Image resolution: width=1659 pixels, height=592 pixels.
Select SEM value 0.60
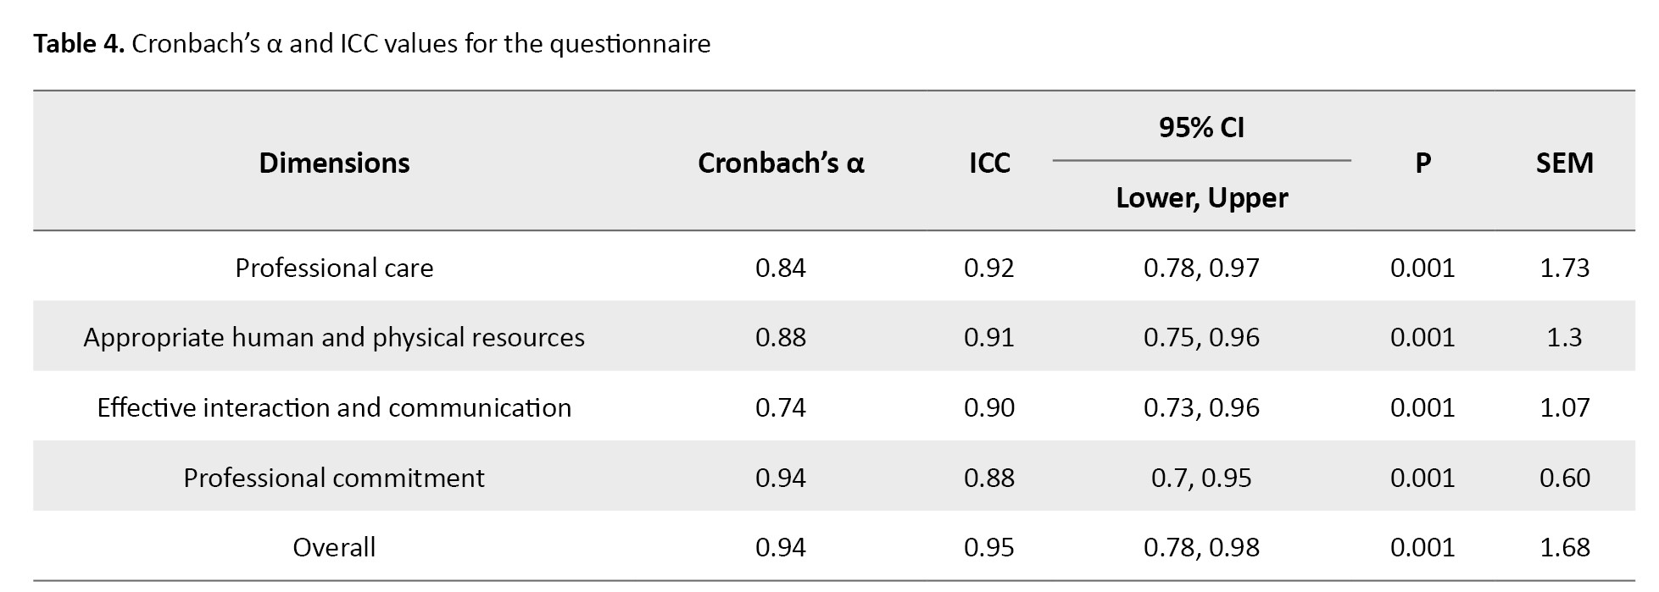tap(1564, 478)
